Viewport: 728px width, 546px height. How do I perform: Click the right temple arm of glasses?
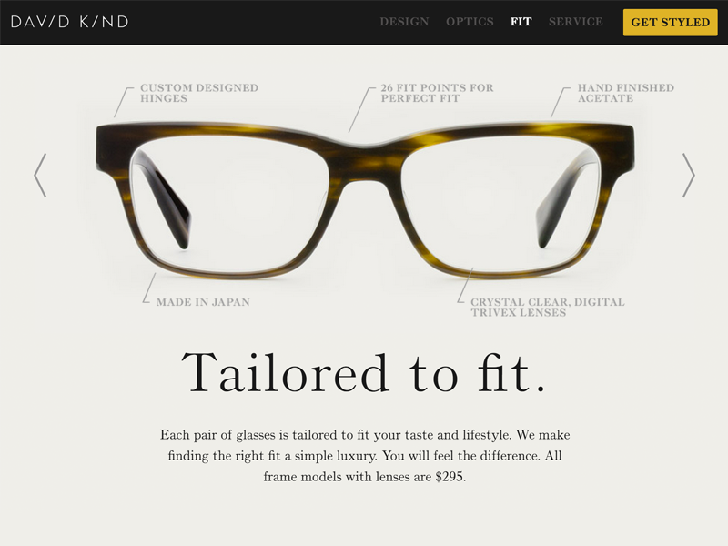point(564,199)
